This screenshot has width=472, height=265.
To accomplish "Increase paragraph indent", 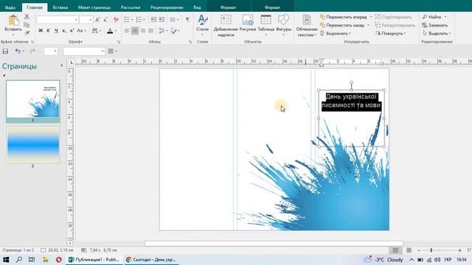I will click(162, 20).
